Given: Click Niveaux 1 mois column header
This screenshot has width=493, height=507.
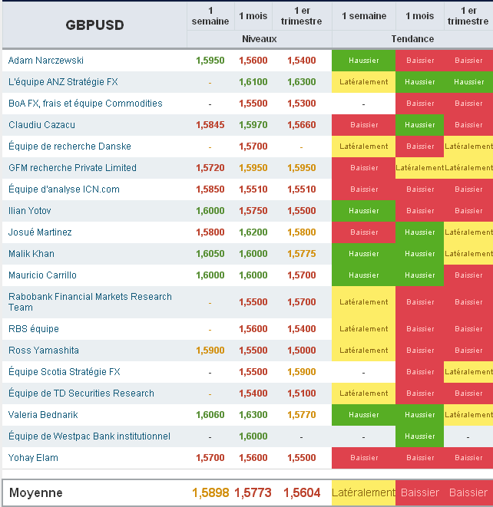Looking at the screenshot, I should (x=253, y=16).
